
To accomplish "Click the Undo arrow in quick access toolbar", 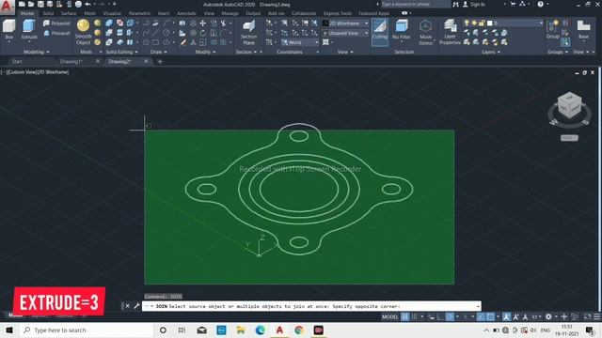I will click(x=87, y=4).
